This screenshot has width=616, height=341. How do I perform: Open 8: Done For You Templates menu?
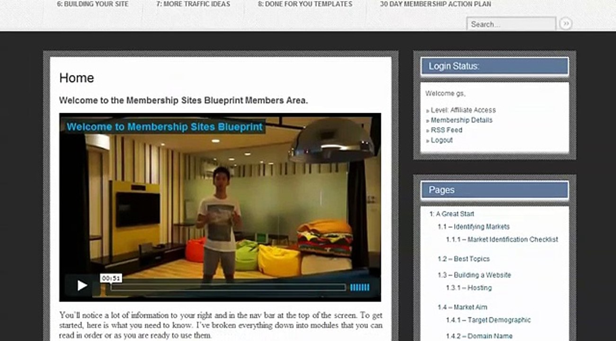click(305, 4)
